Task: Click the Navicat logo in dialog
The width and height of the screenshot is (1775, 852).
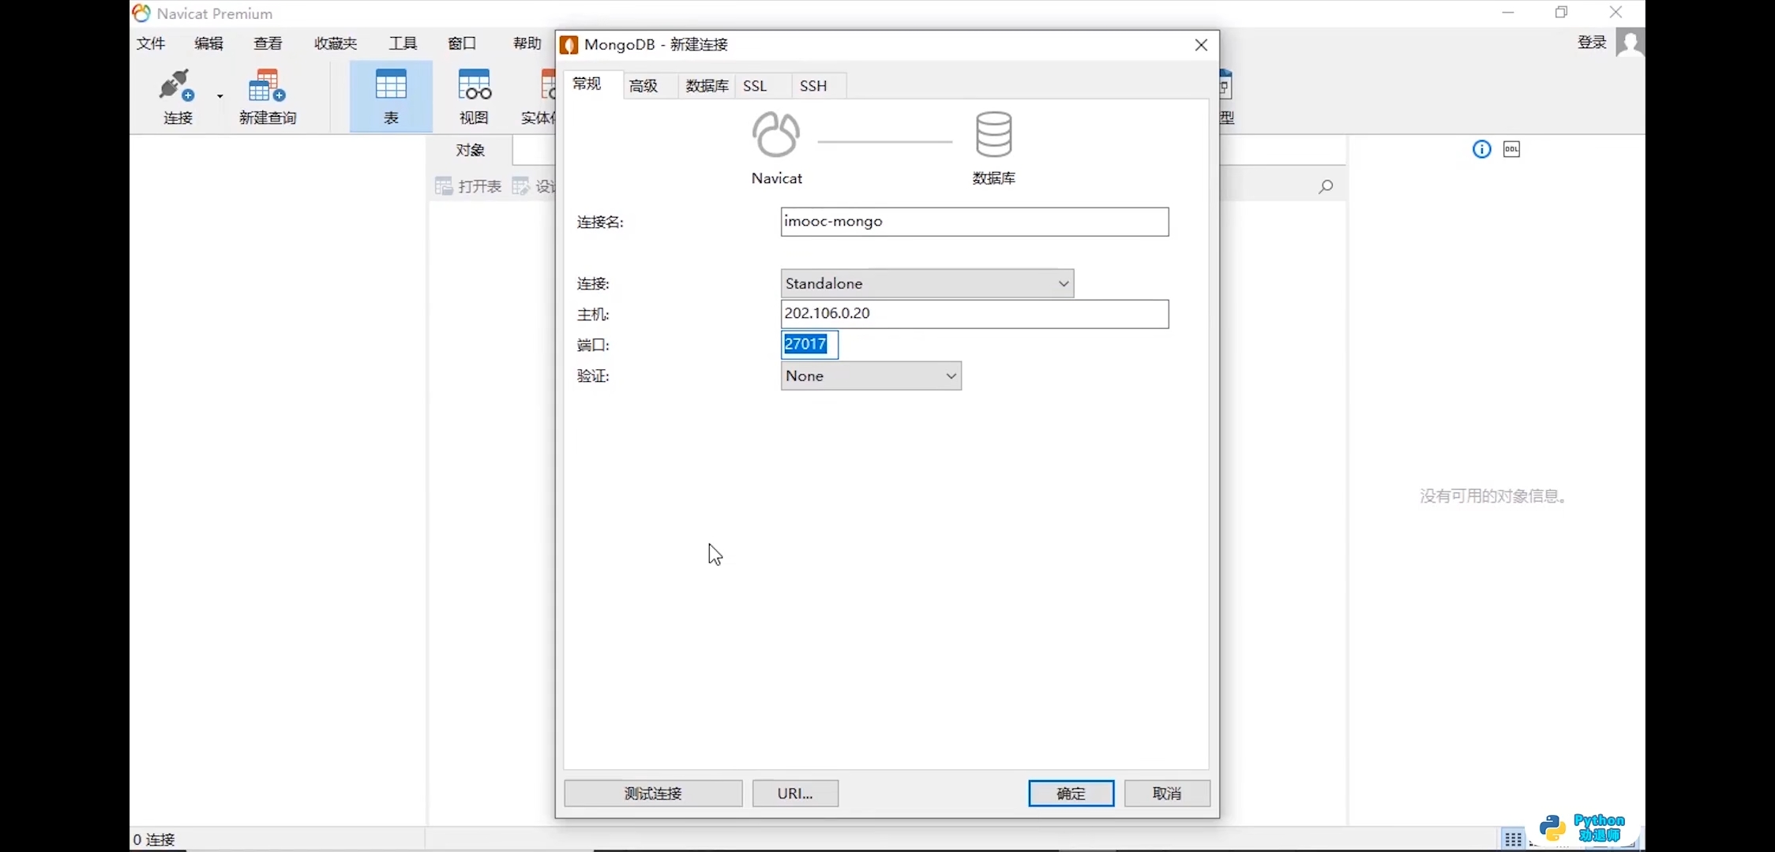Action: coord(776,135)
